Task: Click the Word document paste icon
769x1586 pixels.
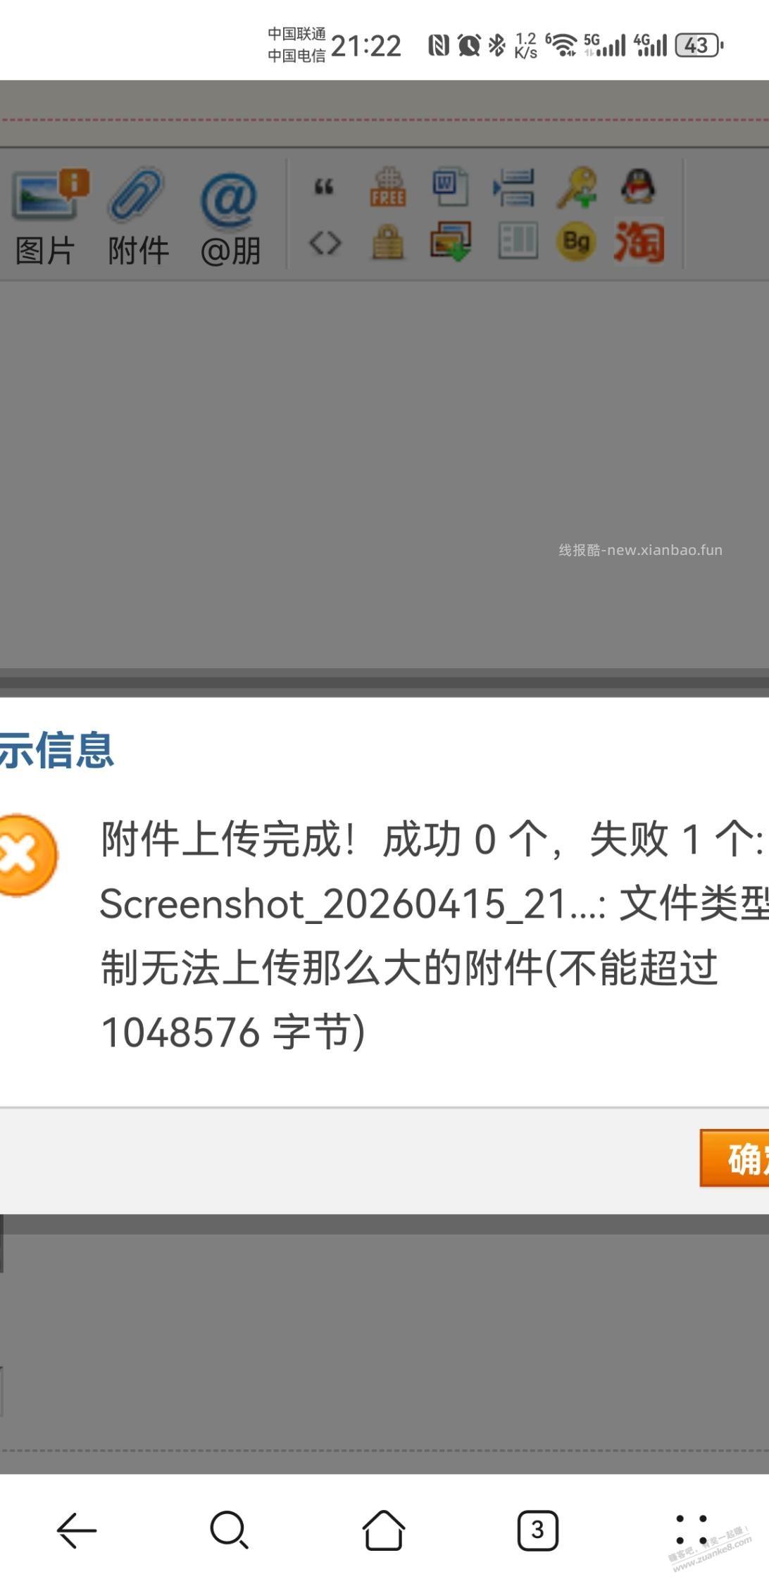Action: click(450, 187)
